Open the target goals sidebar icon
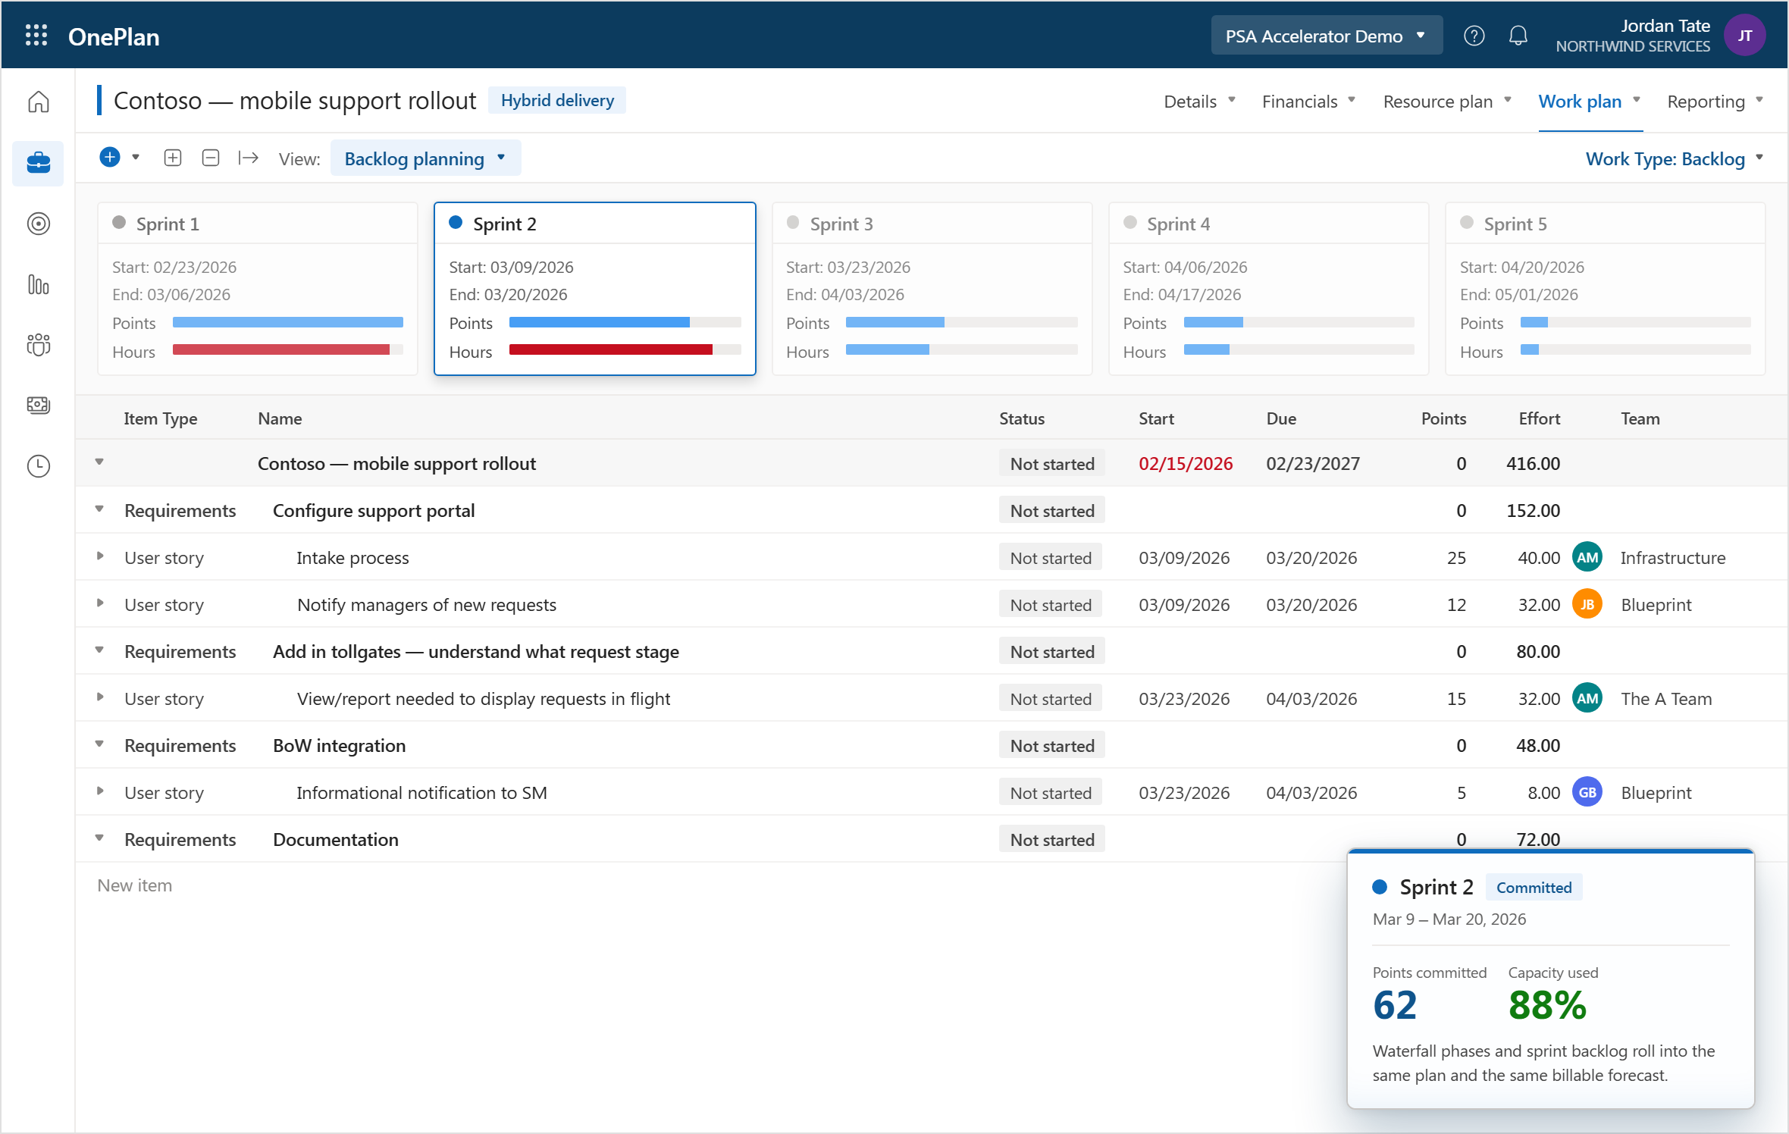The image size is (1789, 1134). pos(38,224)
